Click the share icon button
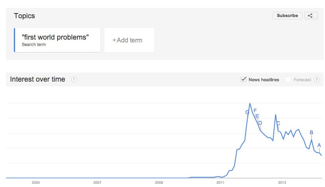Viewport: 325px width, 187px height. tap(311, 16)
